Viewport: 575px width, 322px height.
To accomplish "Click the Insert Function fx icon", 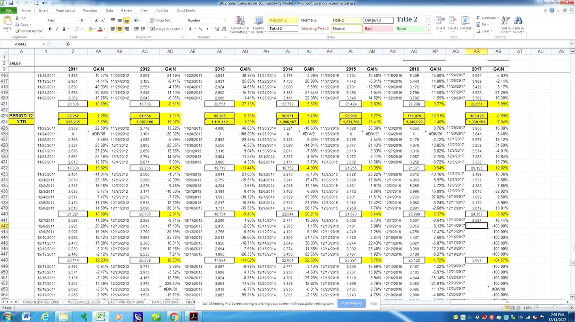I will [x=68, y=44].
